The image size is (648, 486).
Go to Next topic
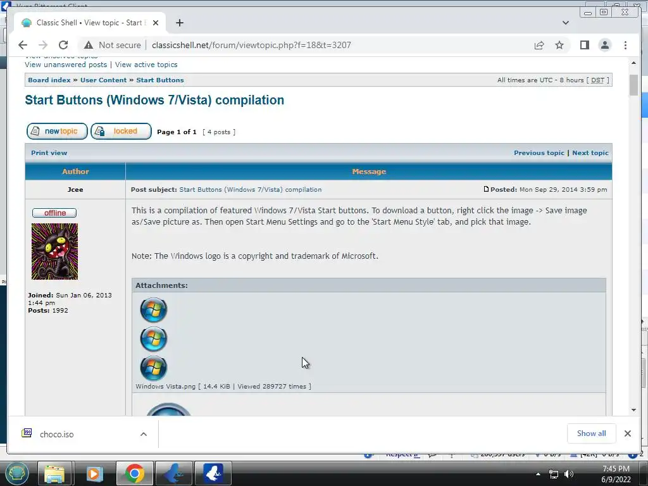[x=590, y=153]
